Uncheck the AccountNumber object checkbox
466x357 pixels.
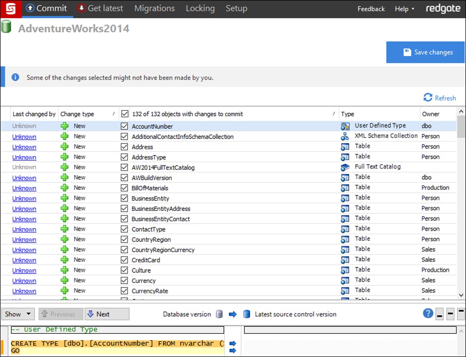tap(124, 126)
